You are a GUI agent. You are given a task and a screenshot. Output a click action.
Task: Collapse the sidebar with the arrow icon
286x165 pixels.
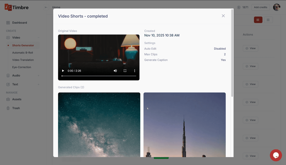pyautogui.click(x=46, y=7)
